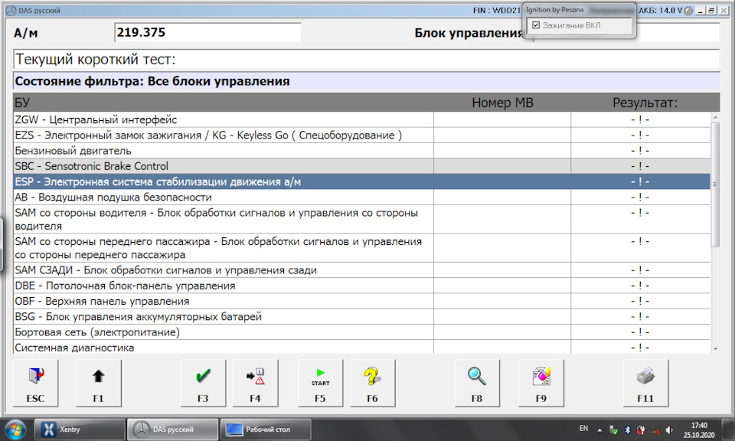
Task: Select DBE - Потолочная блок-панель управления row
Action: click(362, 286)
